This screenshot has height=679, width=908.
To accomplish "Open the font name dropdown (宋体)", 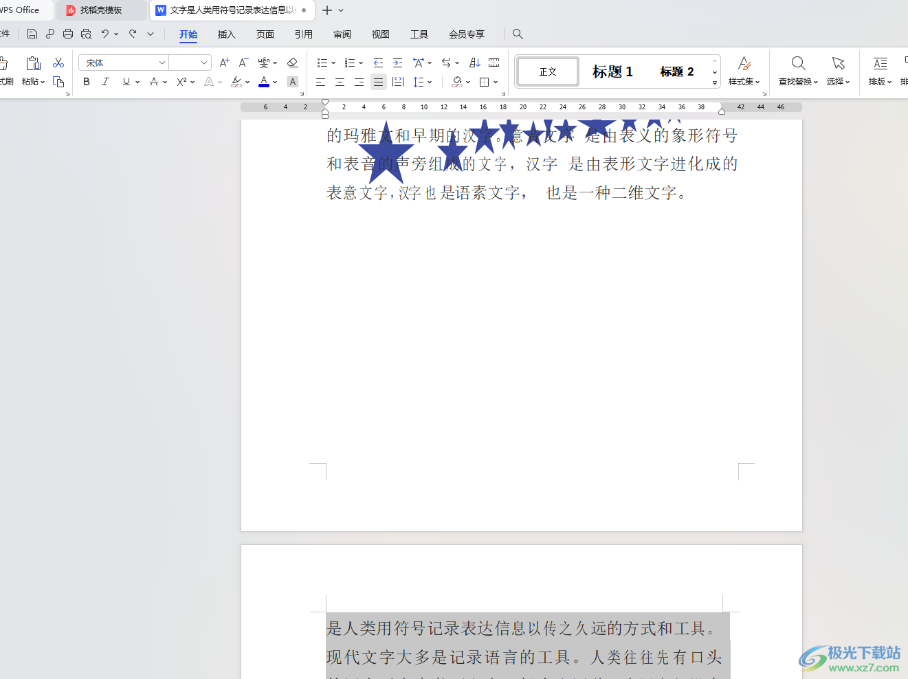I will [162, 63].
